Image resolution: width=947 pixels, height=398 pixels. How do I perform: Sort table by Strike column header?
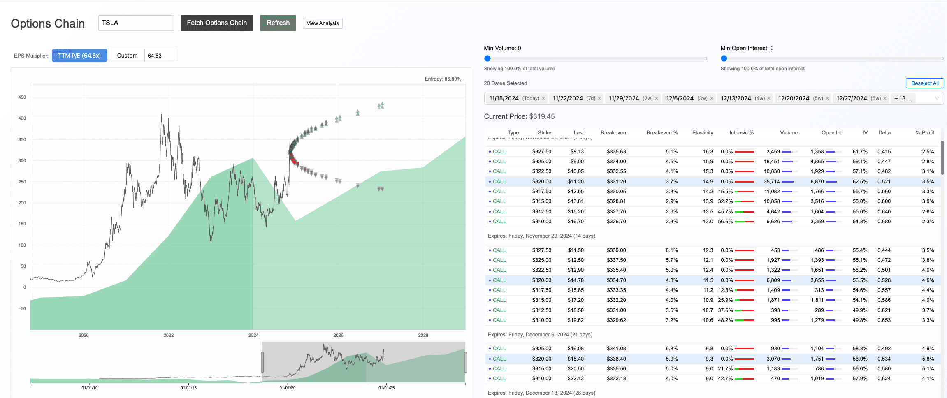(544, 133)
